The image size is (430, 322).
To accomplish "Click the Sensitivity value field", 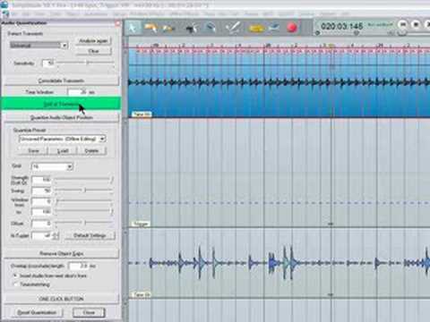I will [x=48, y=64].
